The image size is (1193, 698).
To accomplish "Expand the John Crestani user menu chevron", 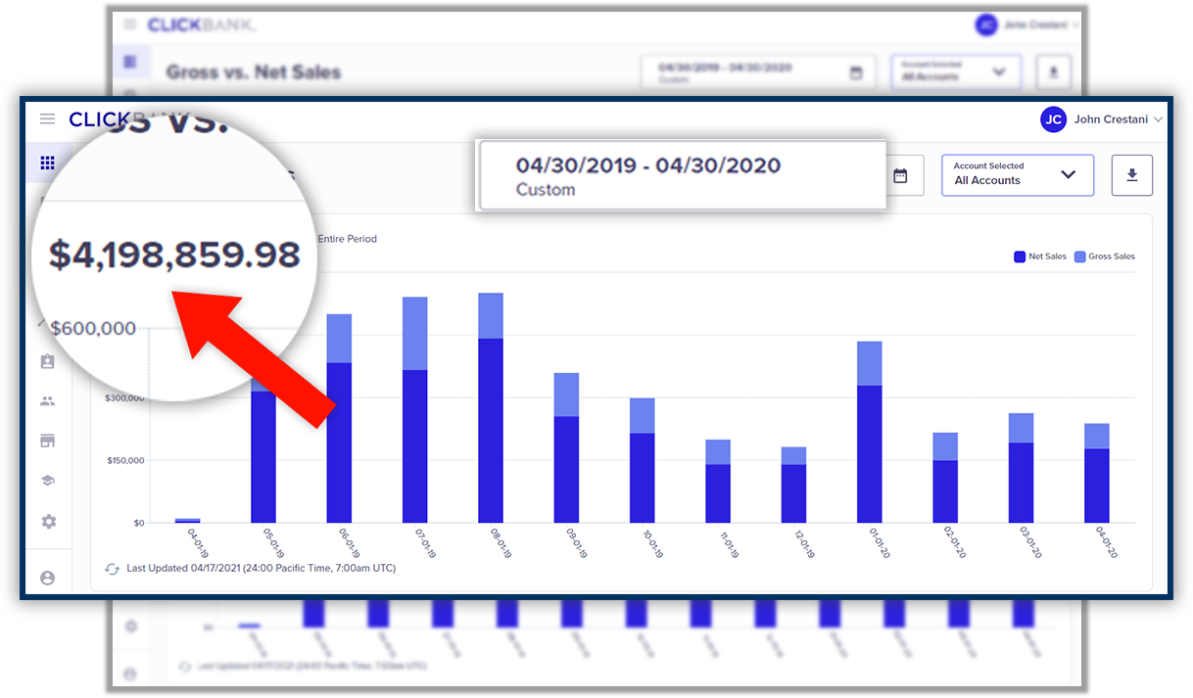I will pyautogui.click(x=1159, y=119).
